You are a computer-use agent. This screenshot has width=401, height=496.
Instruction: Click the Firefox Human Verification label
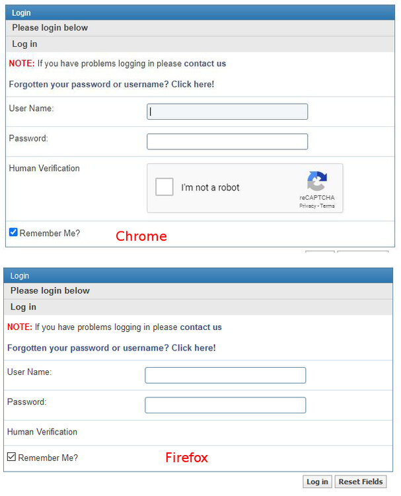point(42,432)
